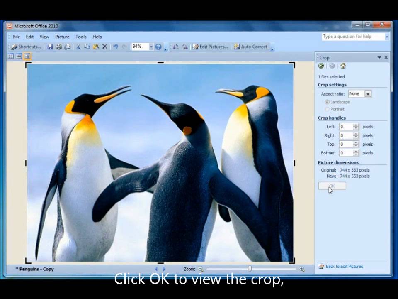Image resolution: width=398 pixels, height=299 pixels.
Task: Click the Edit Pictures button
Action: [x=210, y=47]
